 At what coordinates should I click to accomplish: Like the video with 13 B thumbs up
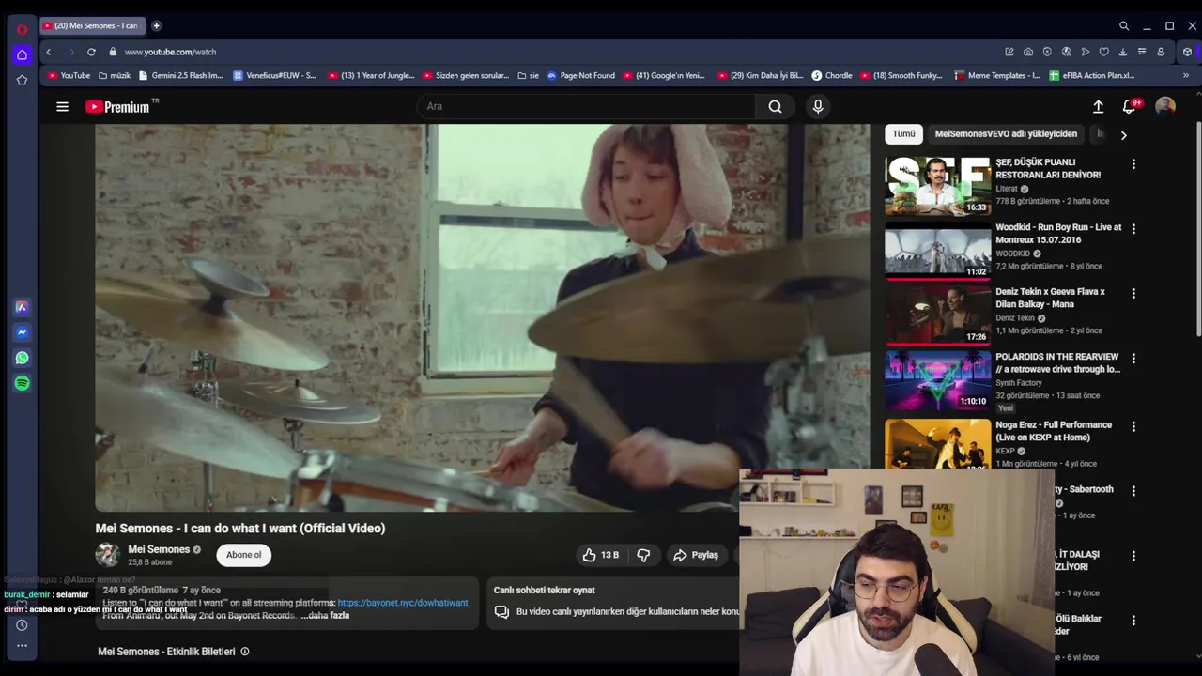point(601,555)
